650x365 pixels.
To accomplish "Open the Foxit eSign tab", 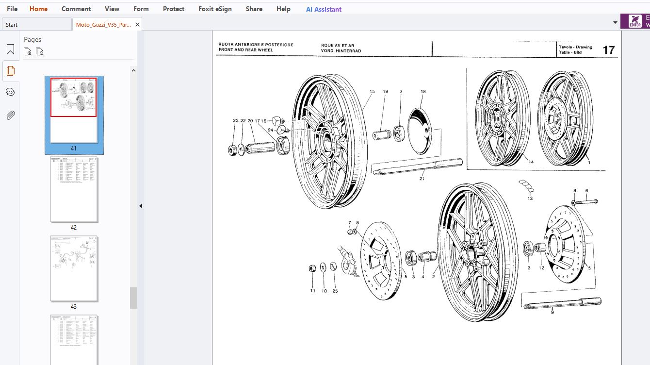I will (215, 9).
